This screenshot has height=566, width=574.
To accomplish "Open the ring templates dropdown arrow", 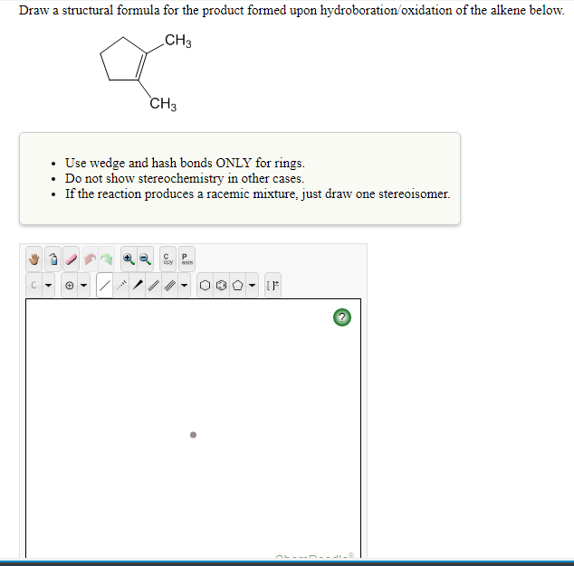I will [252, 285].
